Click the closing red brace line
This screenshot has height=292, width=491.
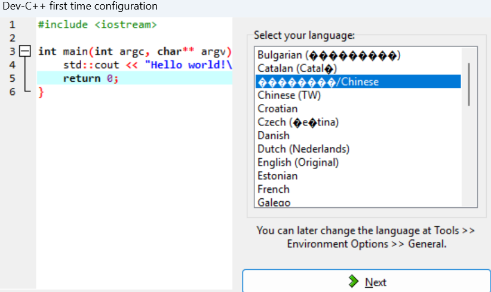[41, 92]
